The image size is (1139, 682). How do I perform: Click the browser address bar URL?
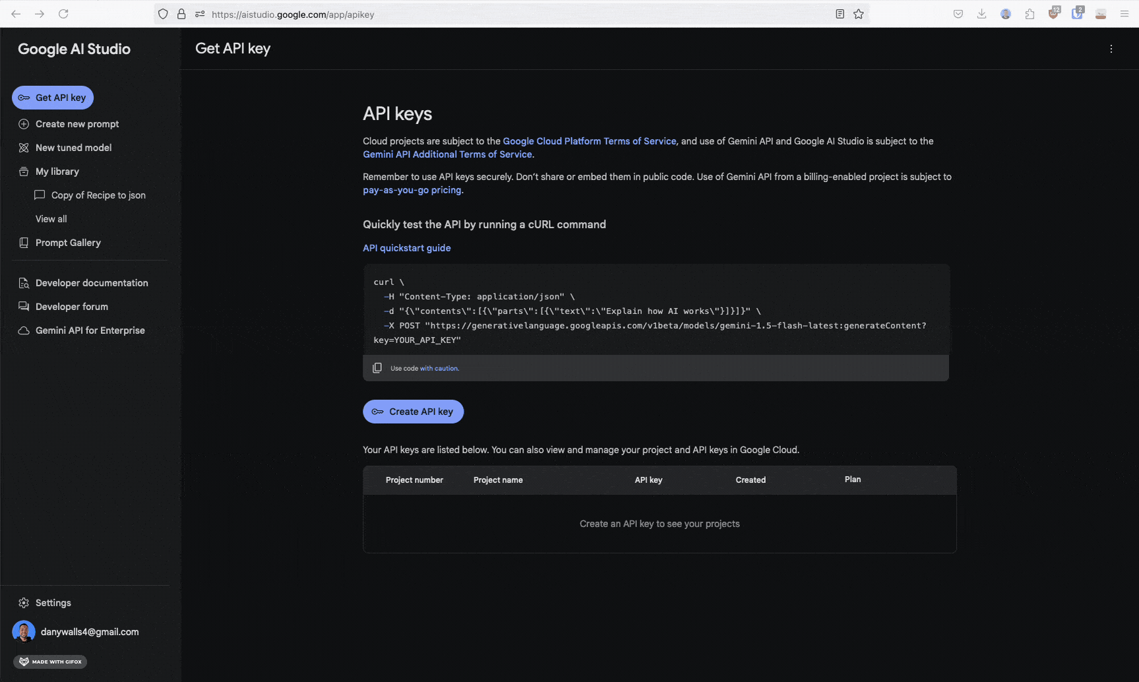(293, 15)
